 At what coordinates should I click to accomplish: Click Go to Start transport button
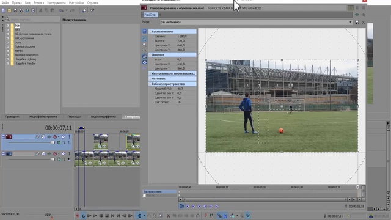(x=112, y=216)
